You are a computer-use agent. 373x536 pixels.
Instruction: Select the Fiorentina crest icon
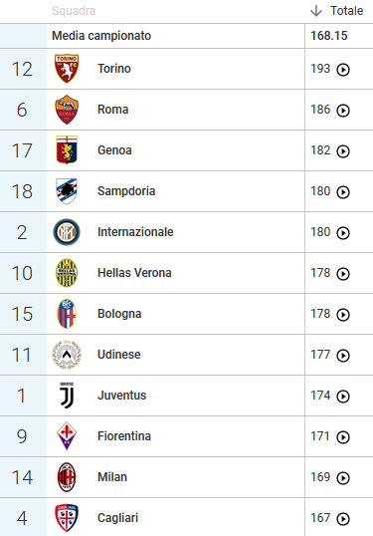pos(67,435)
